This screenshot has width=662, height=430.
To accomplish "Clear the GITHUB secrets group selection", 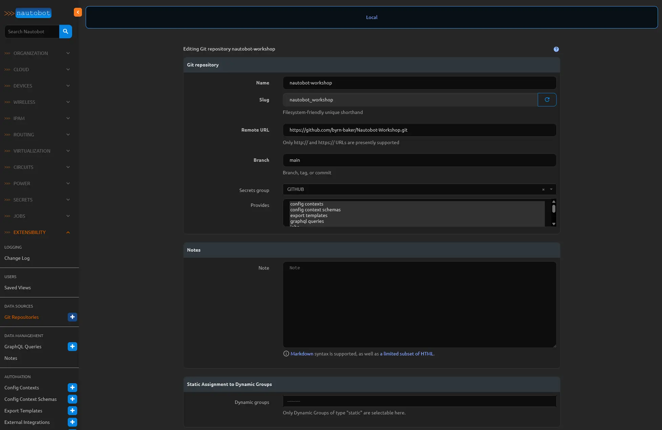I will [x=543, y=190].
